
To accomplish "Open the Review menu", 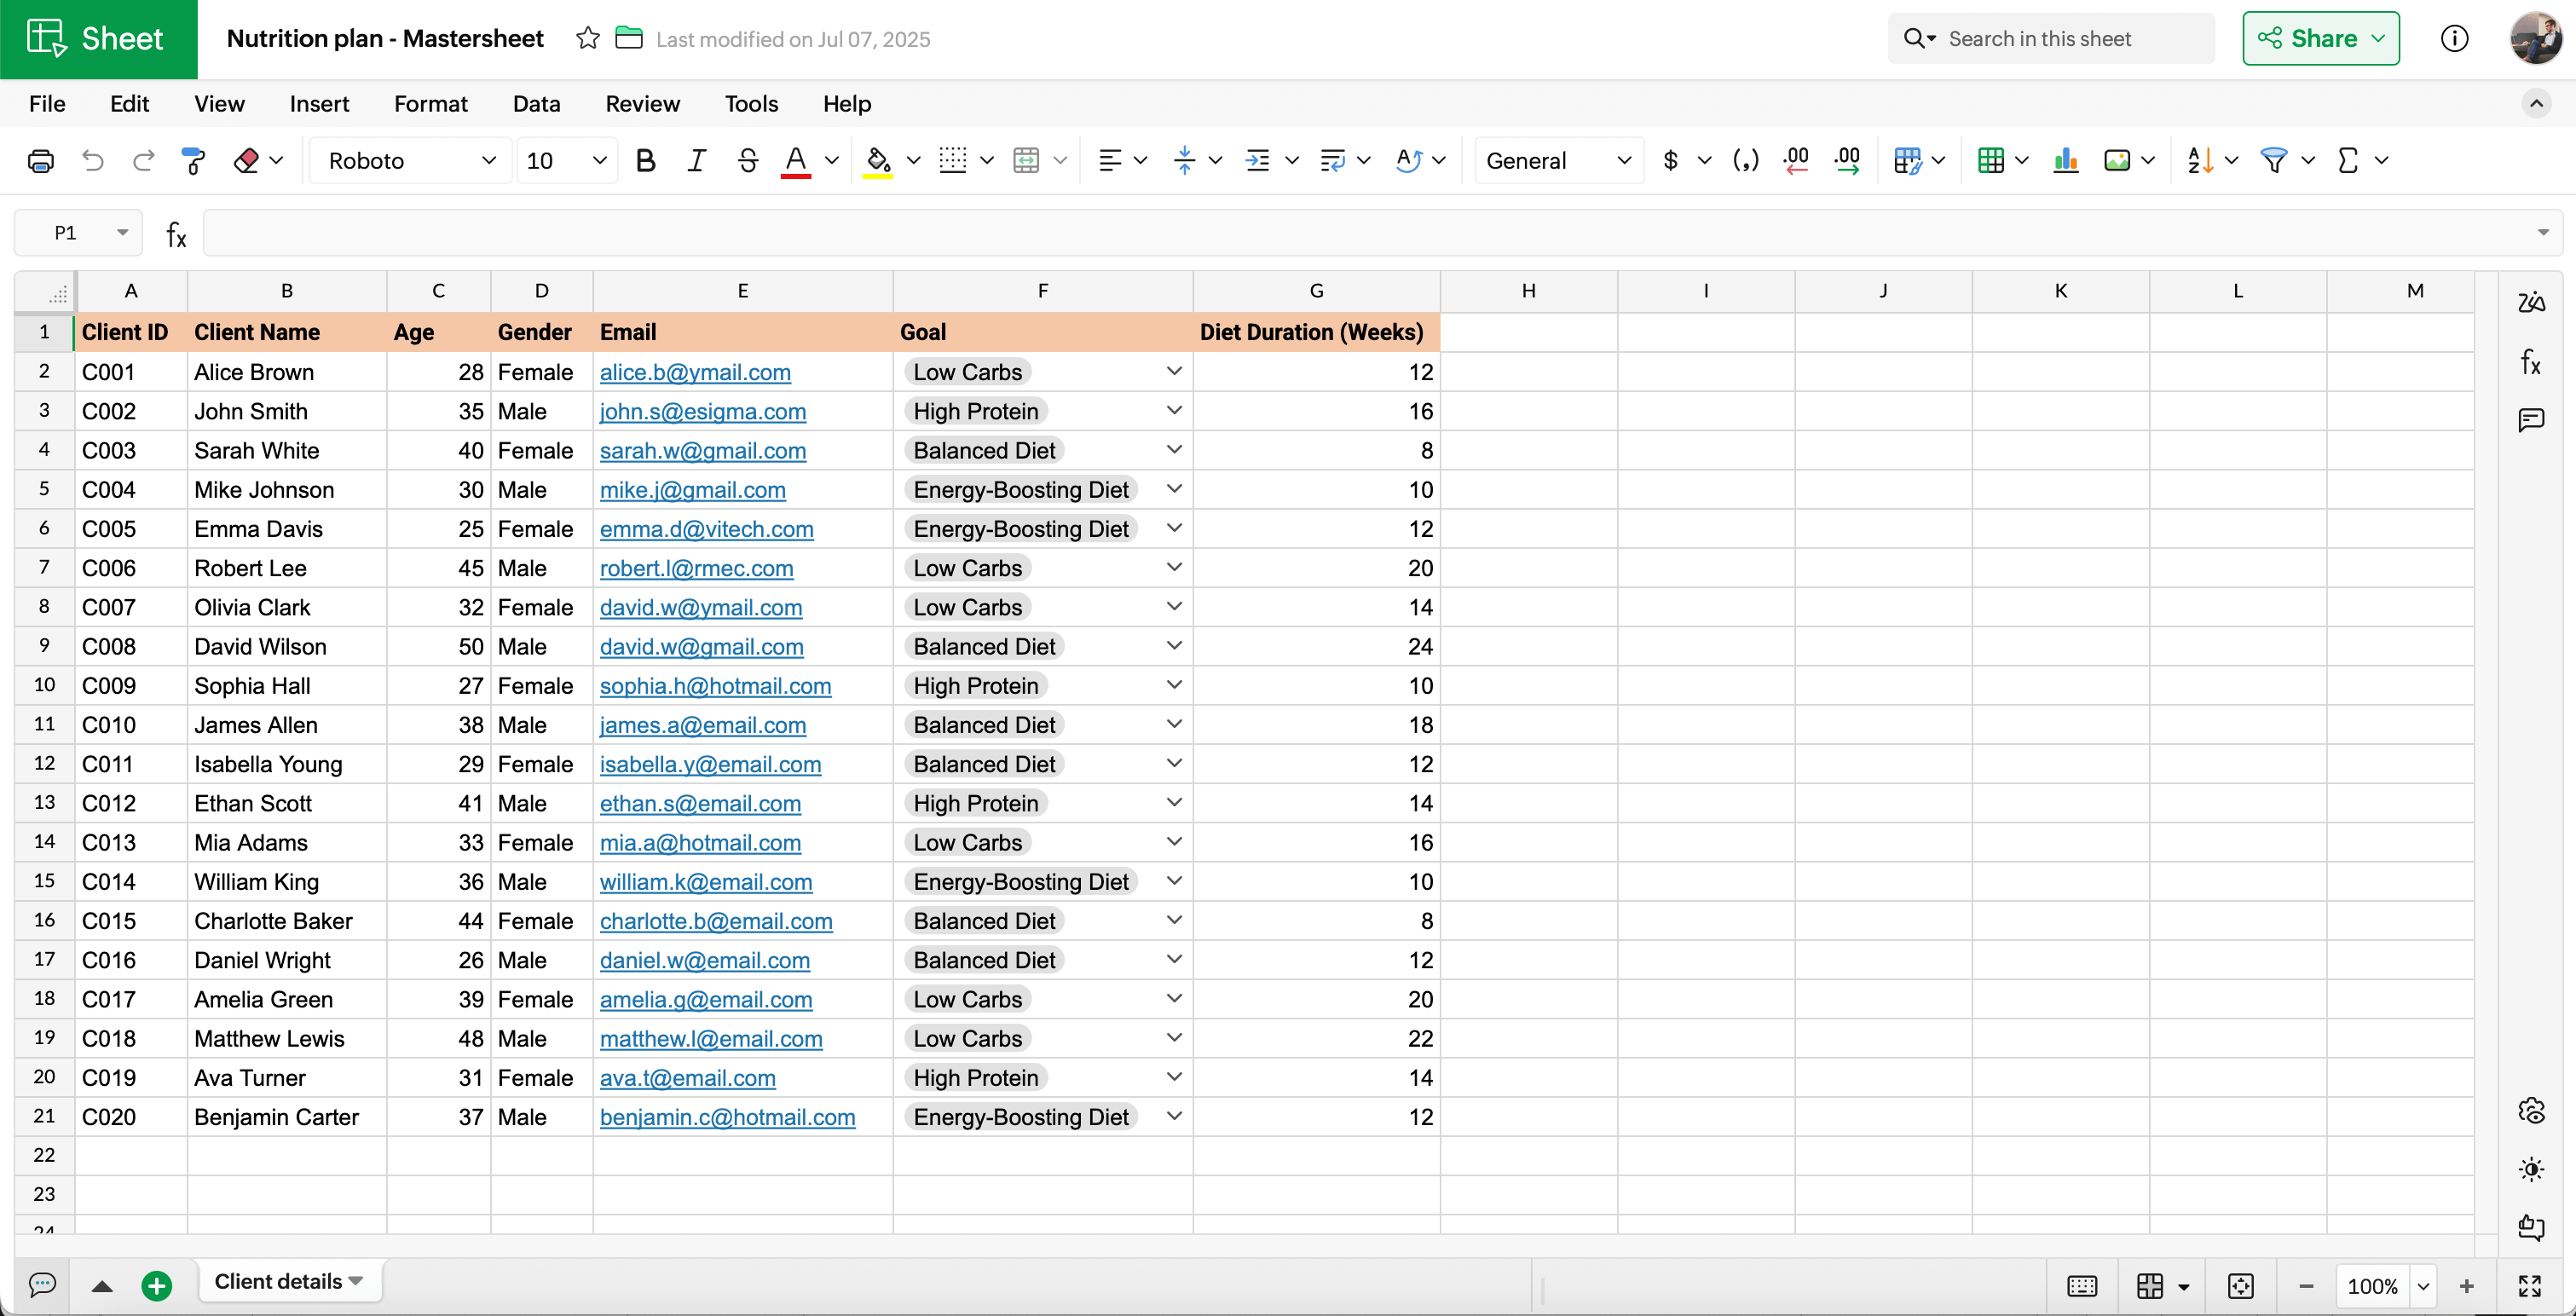I will (642, 104).
